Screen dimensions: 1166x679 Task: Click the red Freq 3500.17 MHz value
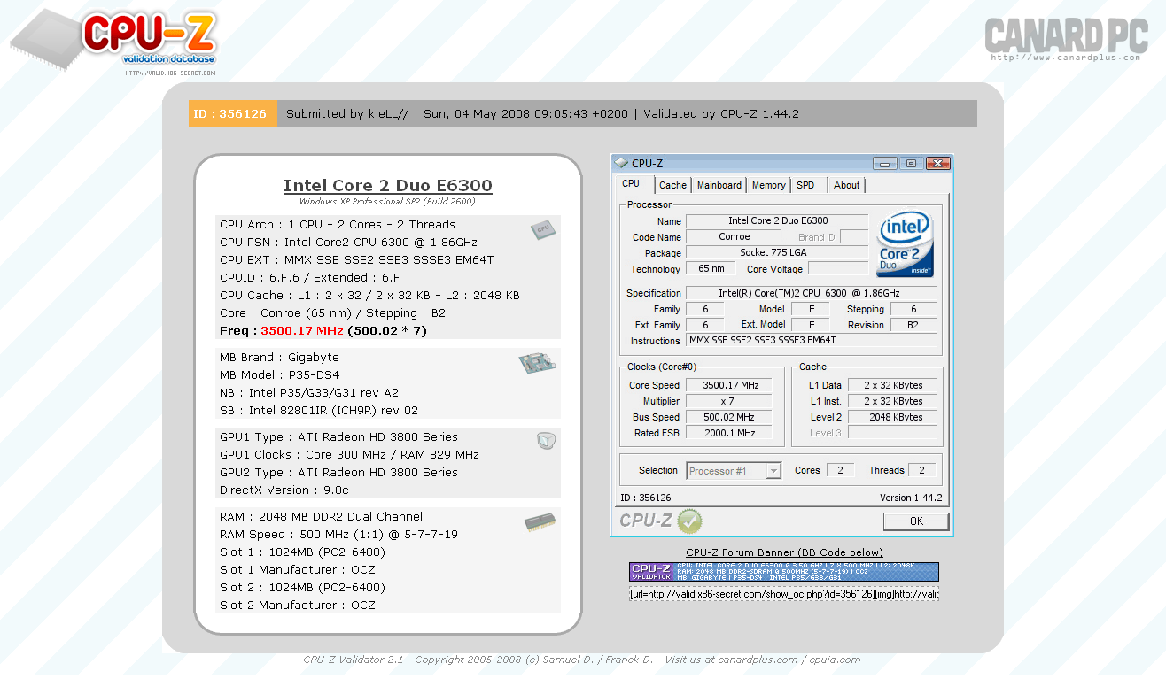[x=302, y=331]
